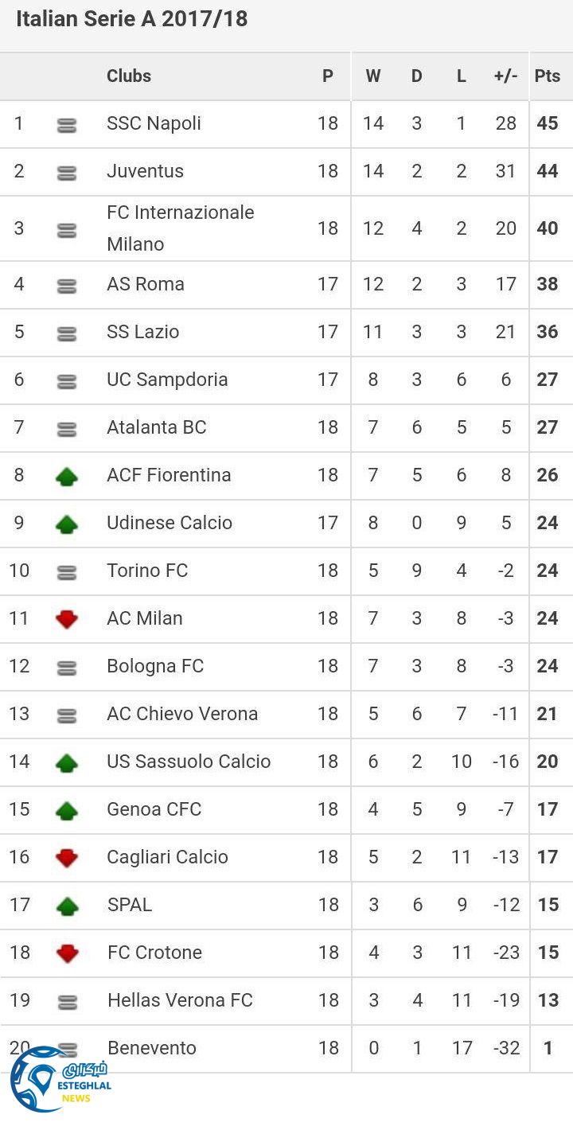Click the +/- goal difference column header

tap(505, 76)
